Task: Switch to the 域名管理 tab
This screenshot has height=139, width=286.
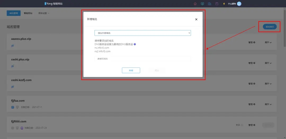Action: point(13,13)
